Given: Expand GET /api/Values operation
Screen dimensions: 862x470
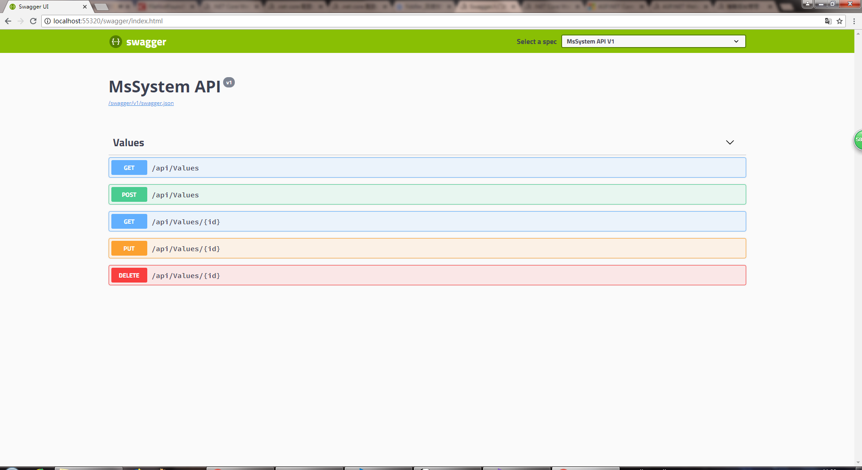Looking at the screenshot, I should tap(427, 168).
